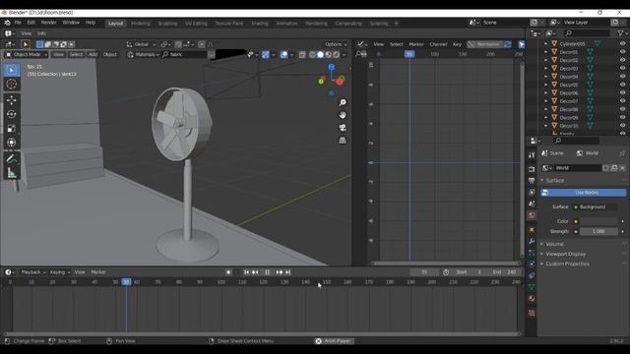This screenshot has height=354, width=630.
Task: Click the viewport zoom magnifier icon
Action: click(x=343, y=102)
